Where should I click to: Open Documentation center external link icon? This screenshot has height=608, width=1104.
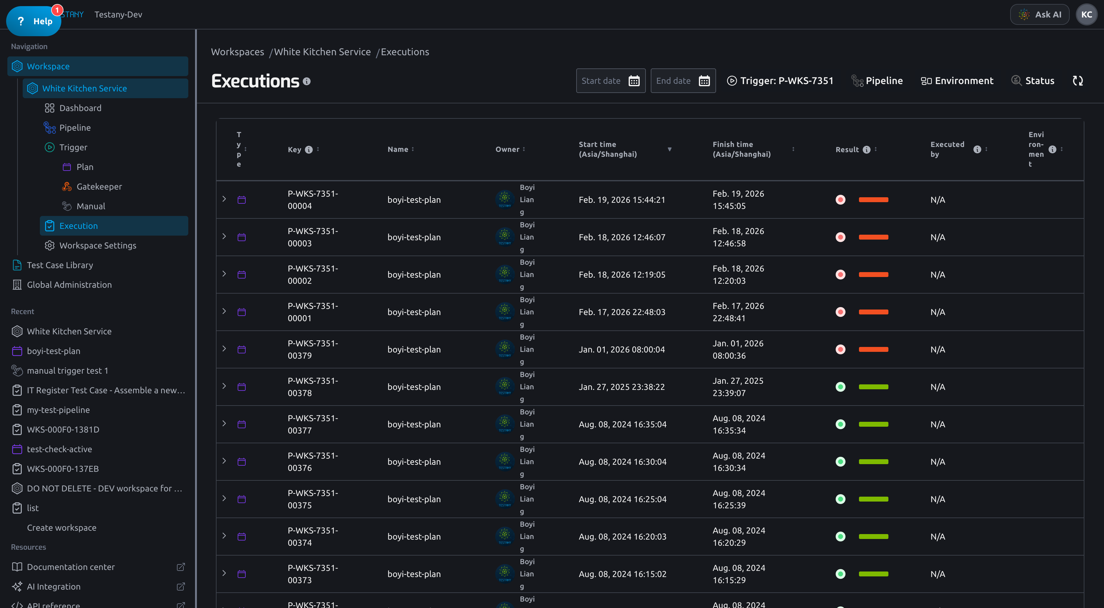181,567
